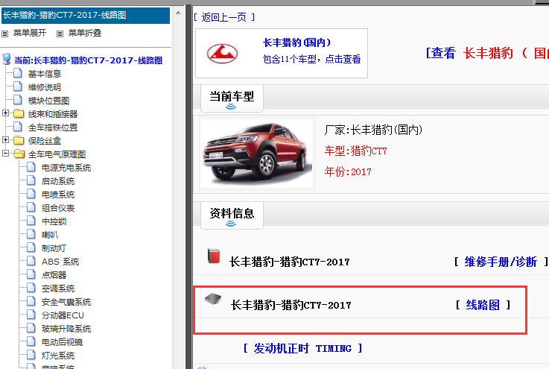
Task: Click the page icon next to 空调系统
Action: [x=31, y=288]
